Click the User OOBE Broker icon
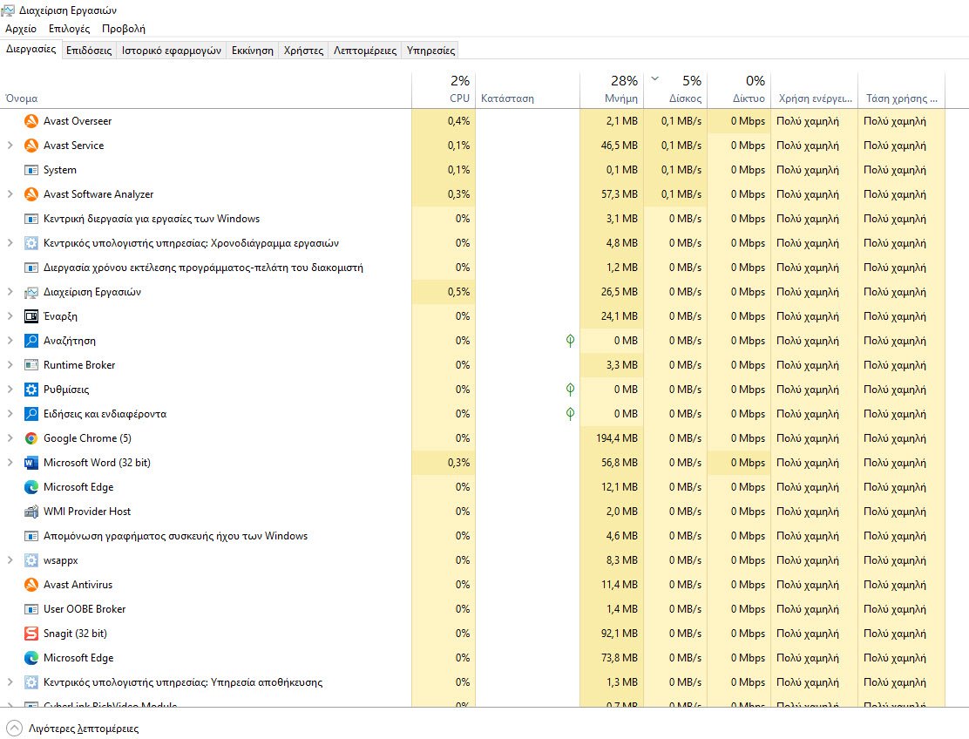The image size is (969, 739). click(30, 609)
